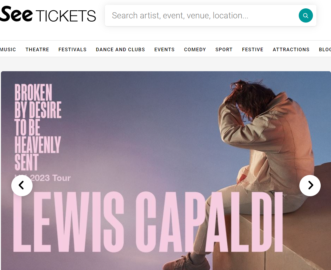Image resolution: width=331 pixels, height=270 pixels.
Task: Open the Theatre category
Action: pos(37,50)
